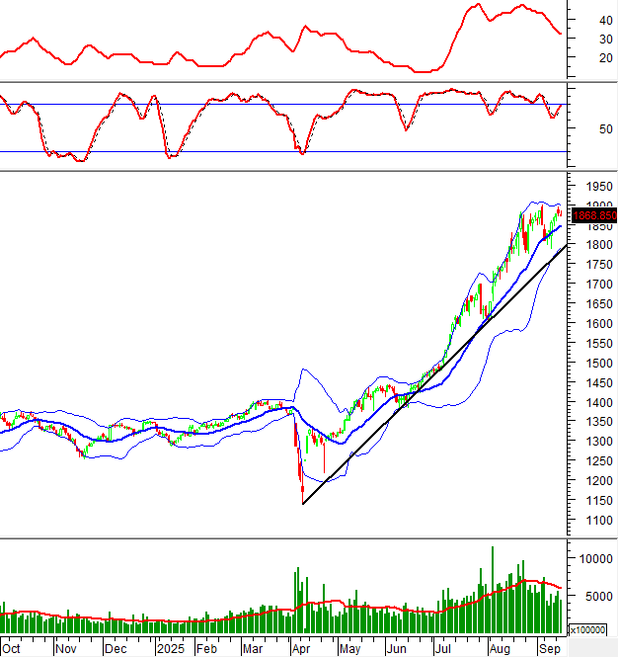Select the Oct label on time axis
This screenshot has height=657, width=618.
tap(12, 649)
